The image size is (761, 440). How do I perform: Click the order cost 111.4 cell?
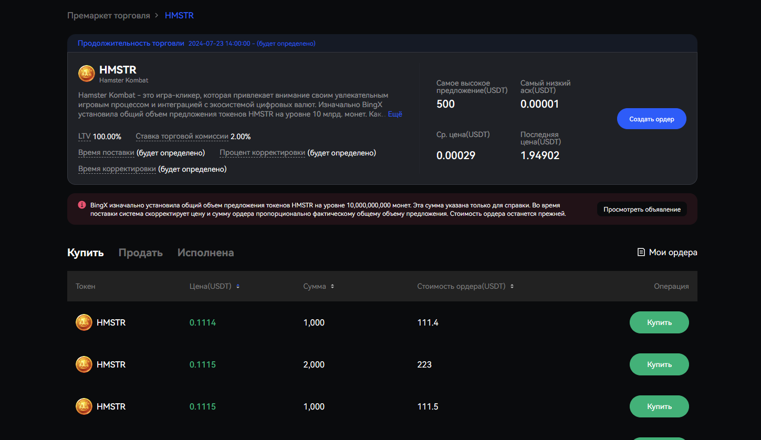pyautogui.click(x=428, y=322)
